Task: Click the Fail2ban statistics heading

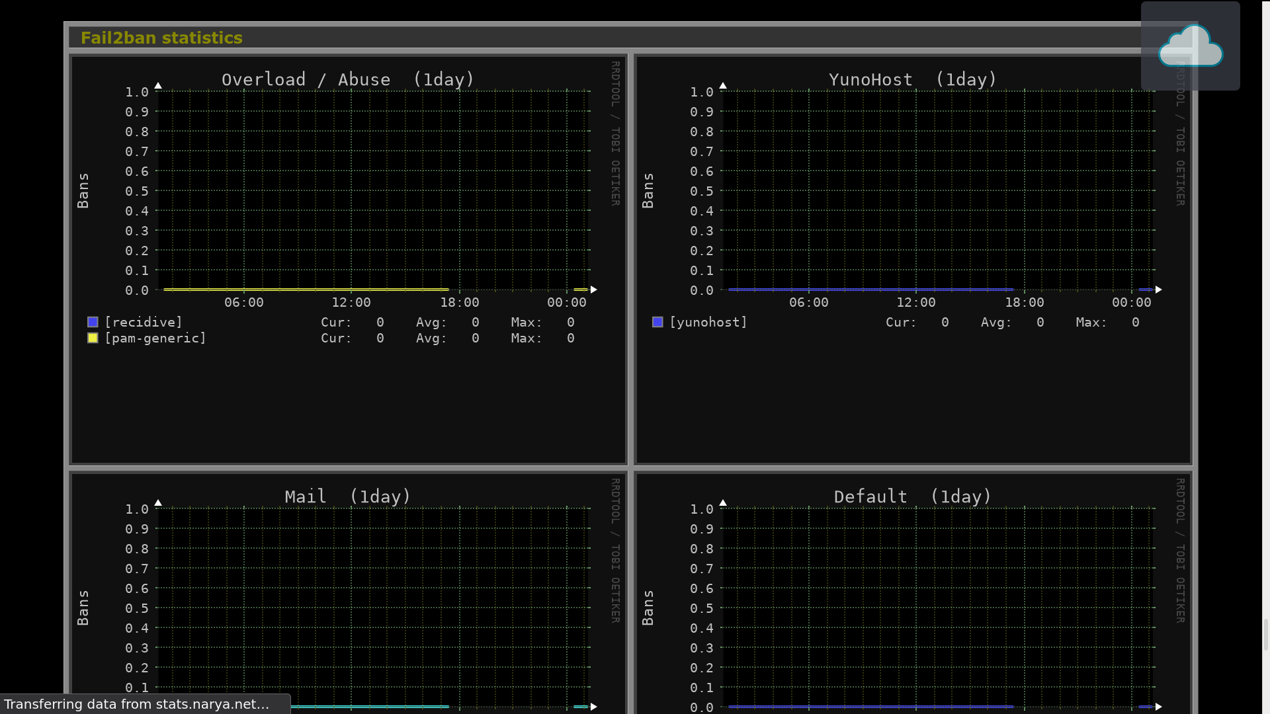Action: (161, 38)
